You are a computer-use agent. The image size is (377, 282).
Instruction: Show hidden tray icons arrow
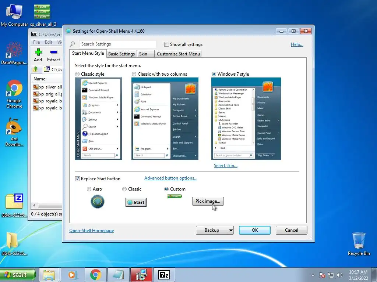coord(313,275)
